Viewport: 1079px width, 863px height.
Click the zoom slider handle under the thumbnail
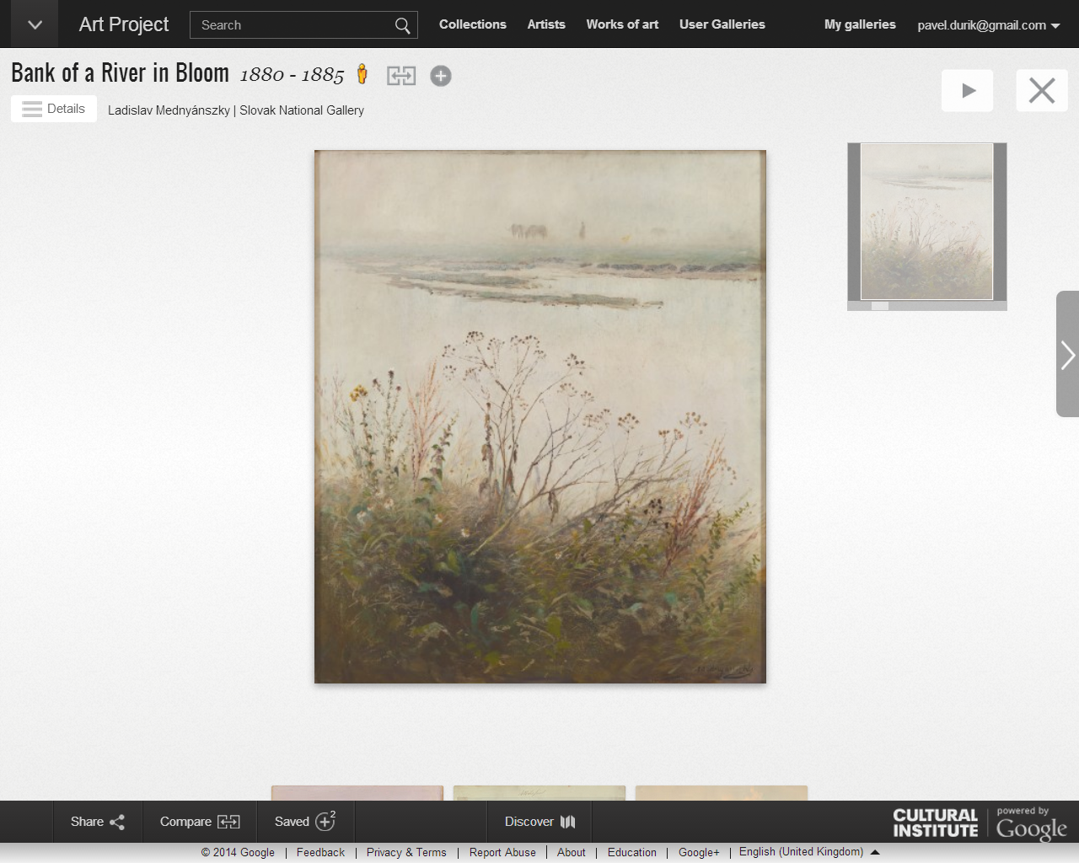click(880, 306)
